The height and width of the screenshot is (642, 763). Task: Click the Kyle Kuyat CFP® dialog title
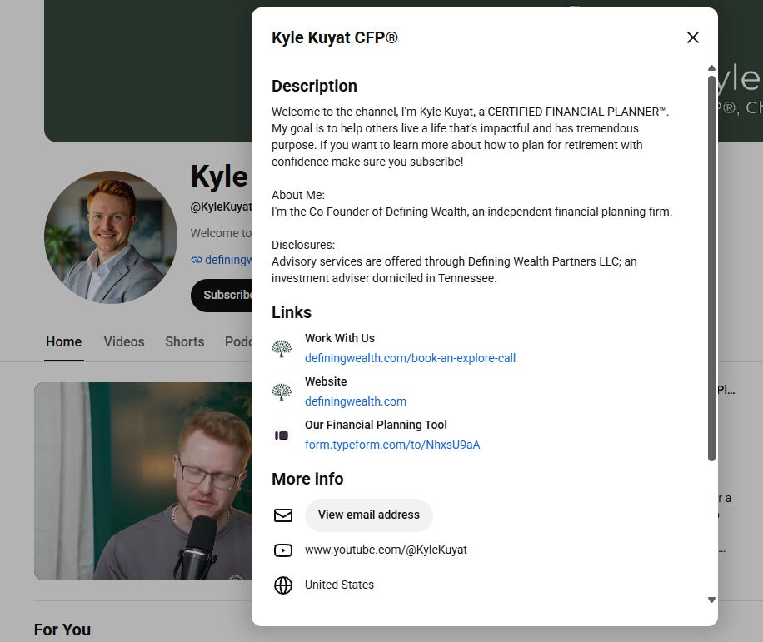[x=334, y=37]
